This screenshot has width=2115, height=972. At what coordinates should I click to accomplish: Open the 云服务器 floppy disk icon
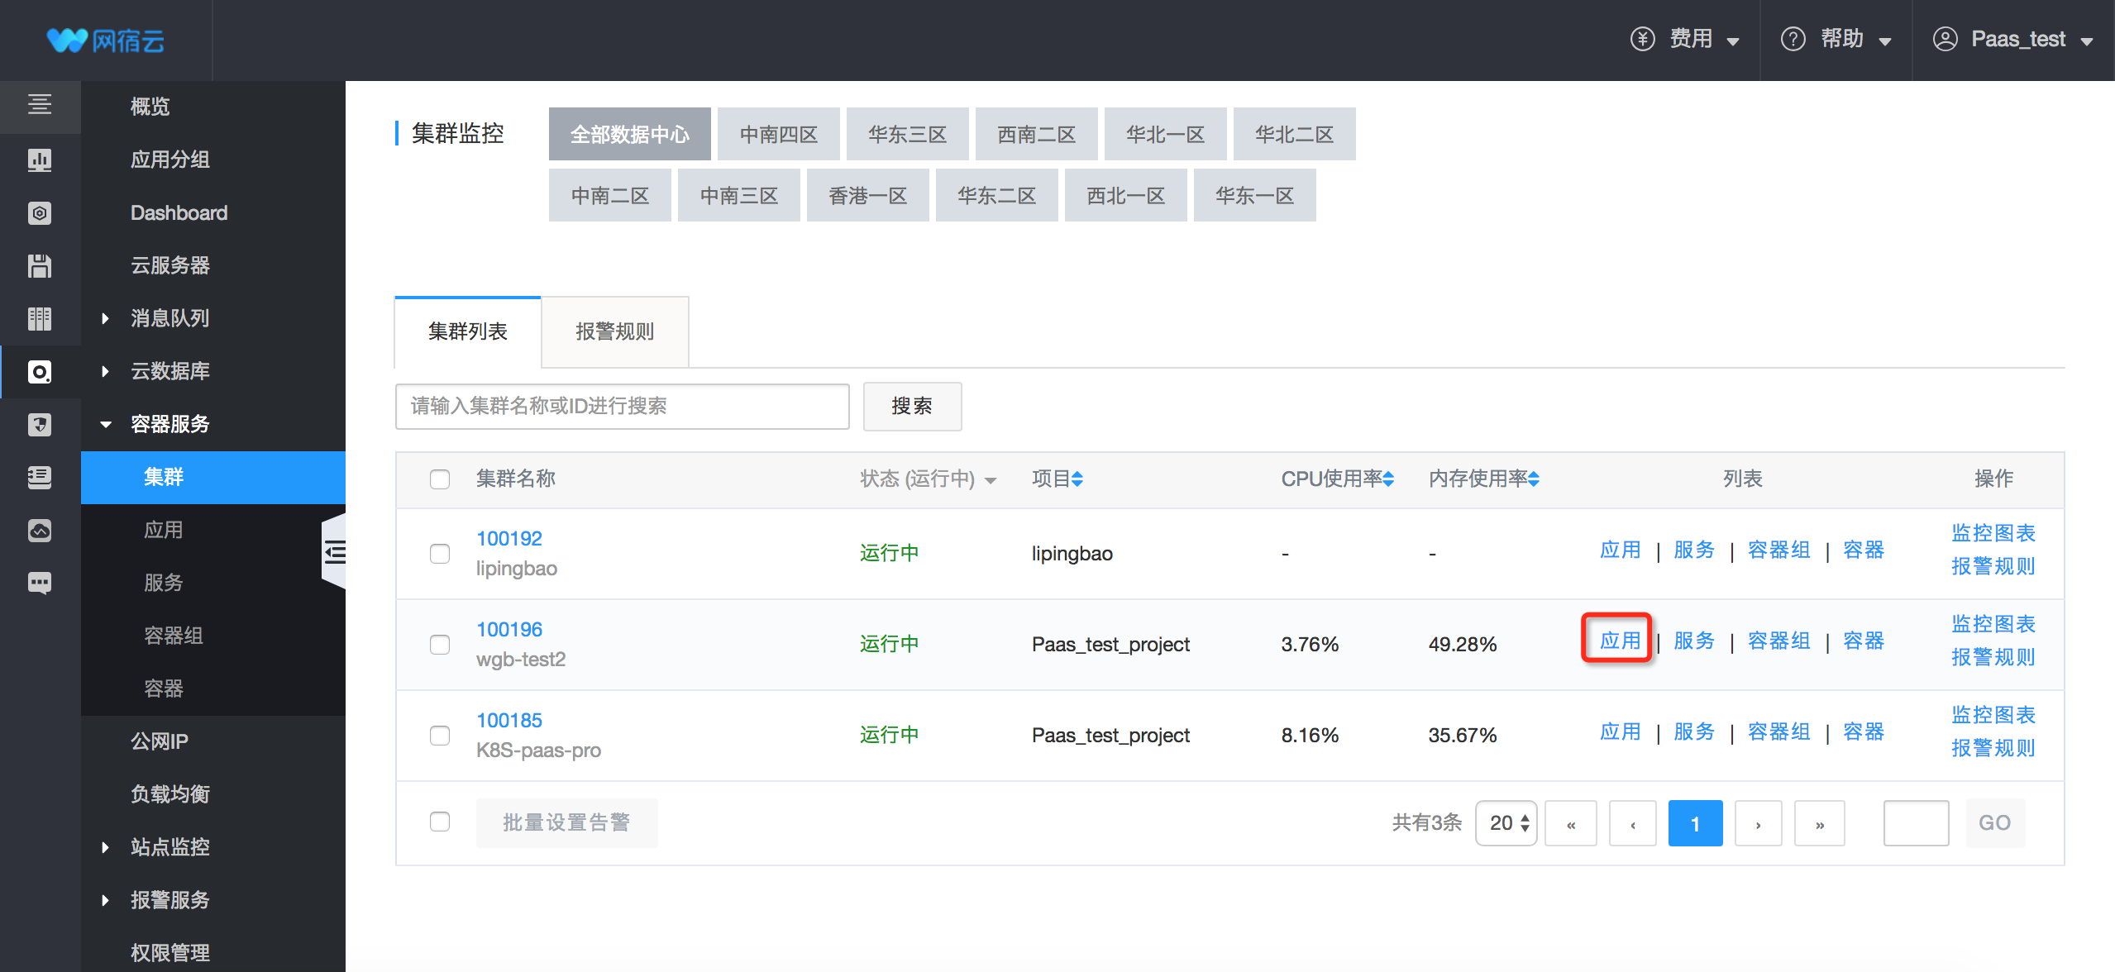pyautogui.click(x=39, y=265)
